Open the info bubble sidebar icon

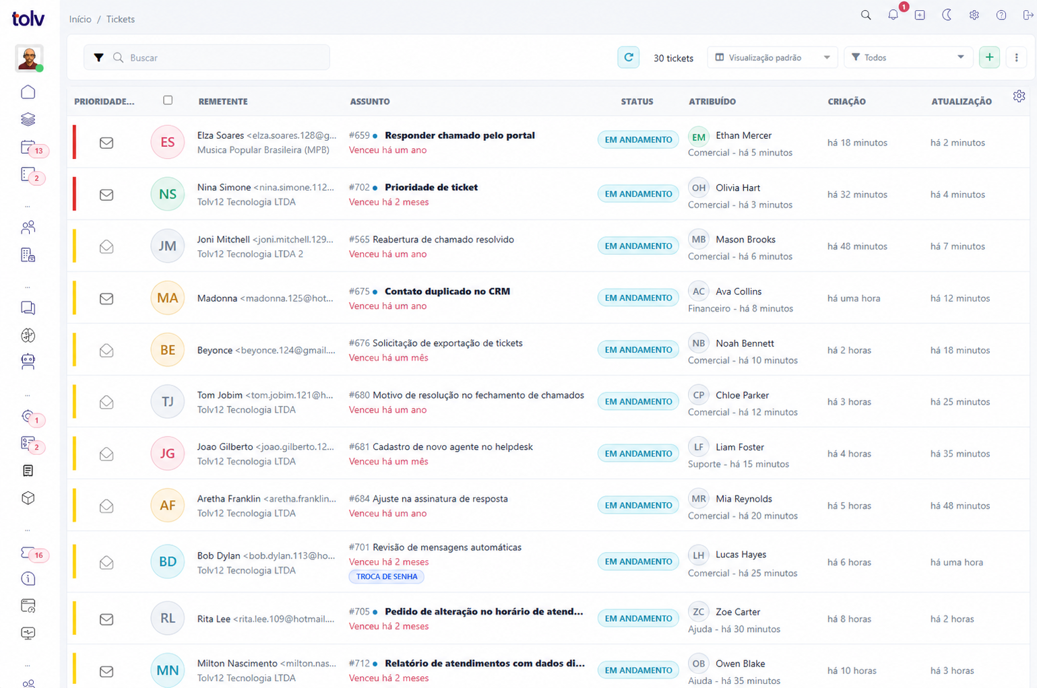coord(28,579)
